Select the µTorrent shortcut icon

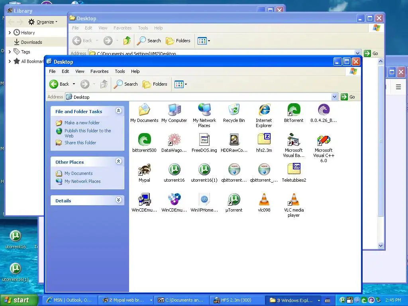click(x=234, y=199)
